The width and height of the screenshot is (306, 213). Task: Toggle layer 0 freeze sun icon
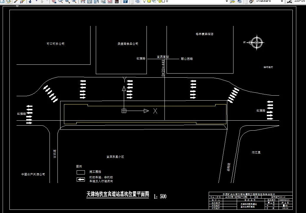coord(149,1)
